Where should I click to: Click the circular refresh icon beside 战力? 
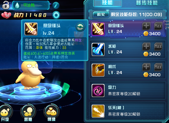tap(56, 15)
